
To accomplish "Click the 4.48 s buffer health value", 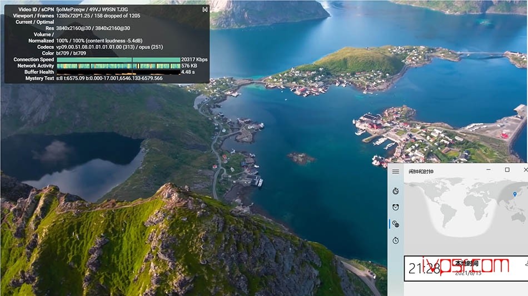I will (x=188, y=72).
